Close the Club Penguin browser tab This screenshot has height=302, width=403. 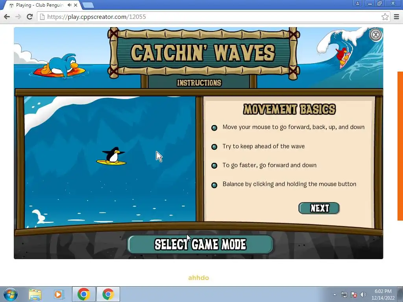coord(76,5)
